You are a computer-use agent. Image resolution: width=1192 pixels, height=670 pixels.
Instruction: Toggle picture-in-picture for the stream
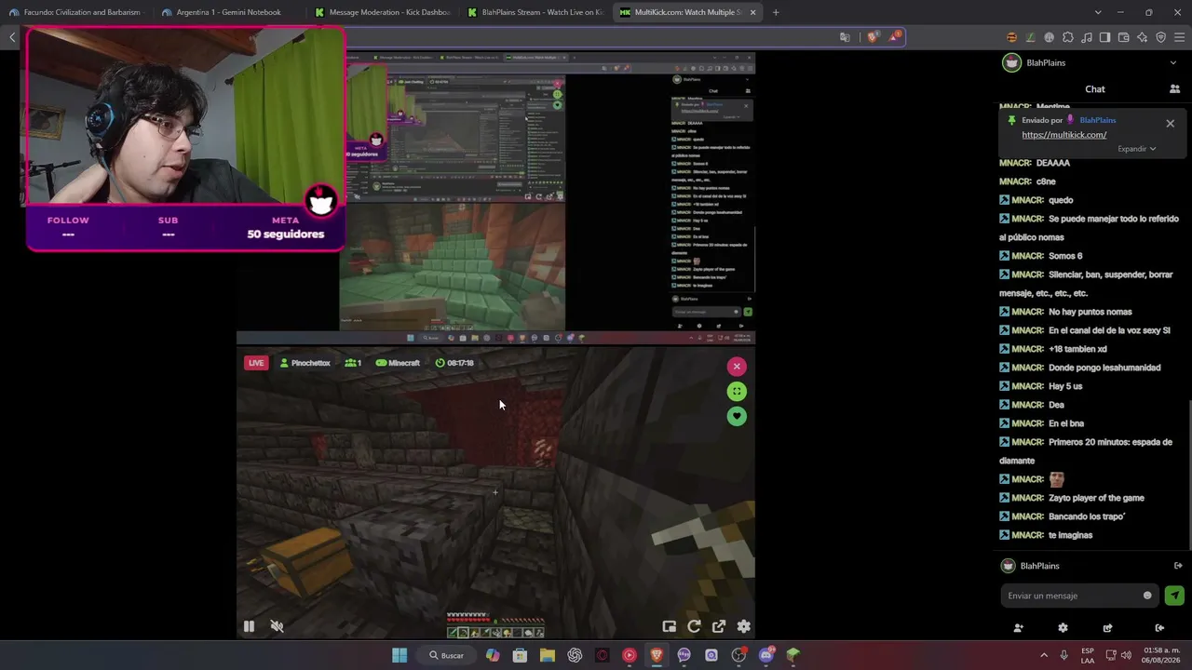[669, 626]
